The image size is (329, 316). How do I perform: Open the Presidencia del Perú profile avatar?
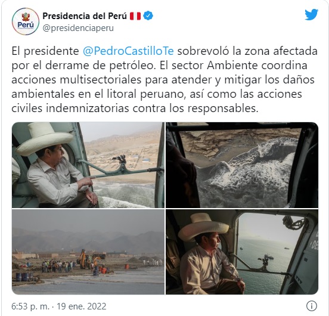(26, 21)
